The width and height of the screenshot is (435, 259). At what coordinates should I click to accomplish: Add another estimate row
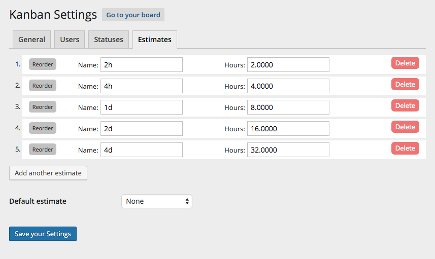click(48, 173)
